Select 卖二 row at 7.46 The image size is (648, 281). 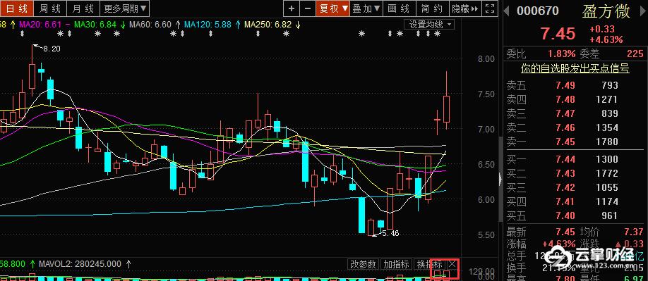(575, 127)
